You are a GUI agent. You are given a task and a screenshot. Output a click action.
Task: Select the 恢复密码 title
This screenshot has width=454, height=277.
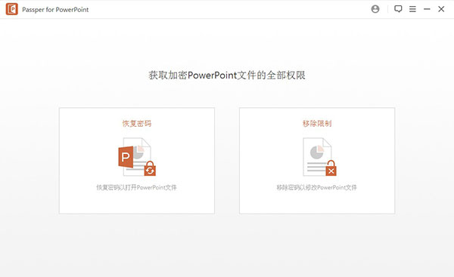[x=137, y=124]
